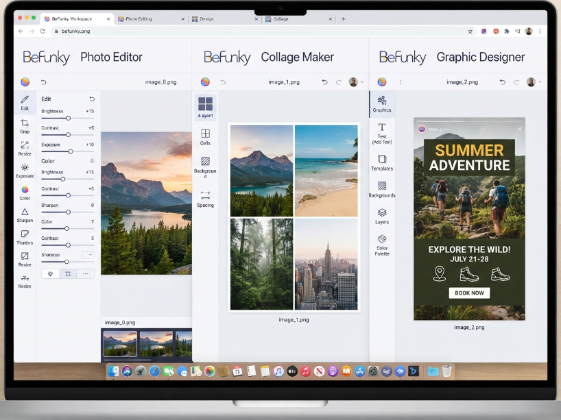The image size is (561, 420).
Task: Open Trash in the dock
Action: point(446,371)
